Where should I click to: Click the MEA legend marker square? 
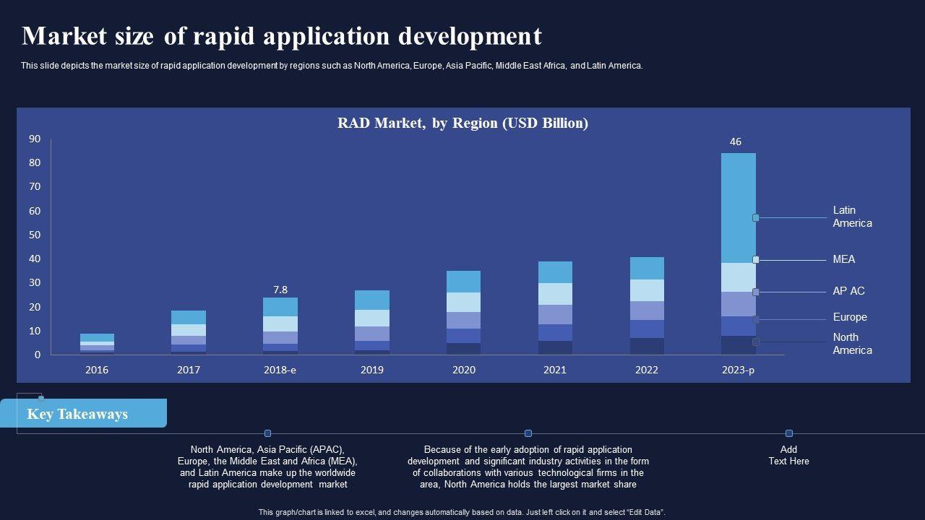pyautogui.click(x=755, y=259)
